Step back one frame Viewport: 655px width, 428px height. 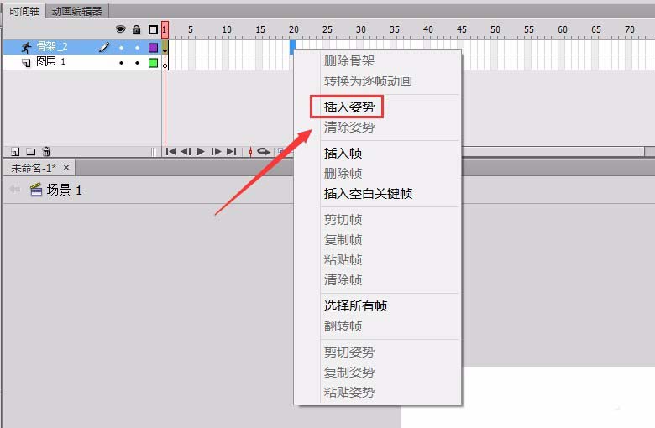pyautogui.click(x=186, y=152)
